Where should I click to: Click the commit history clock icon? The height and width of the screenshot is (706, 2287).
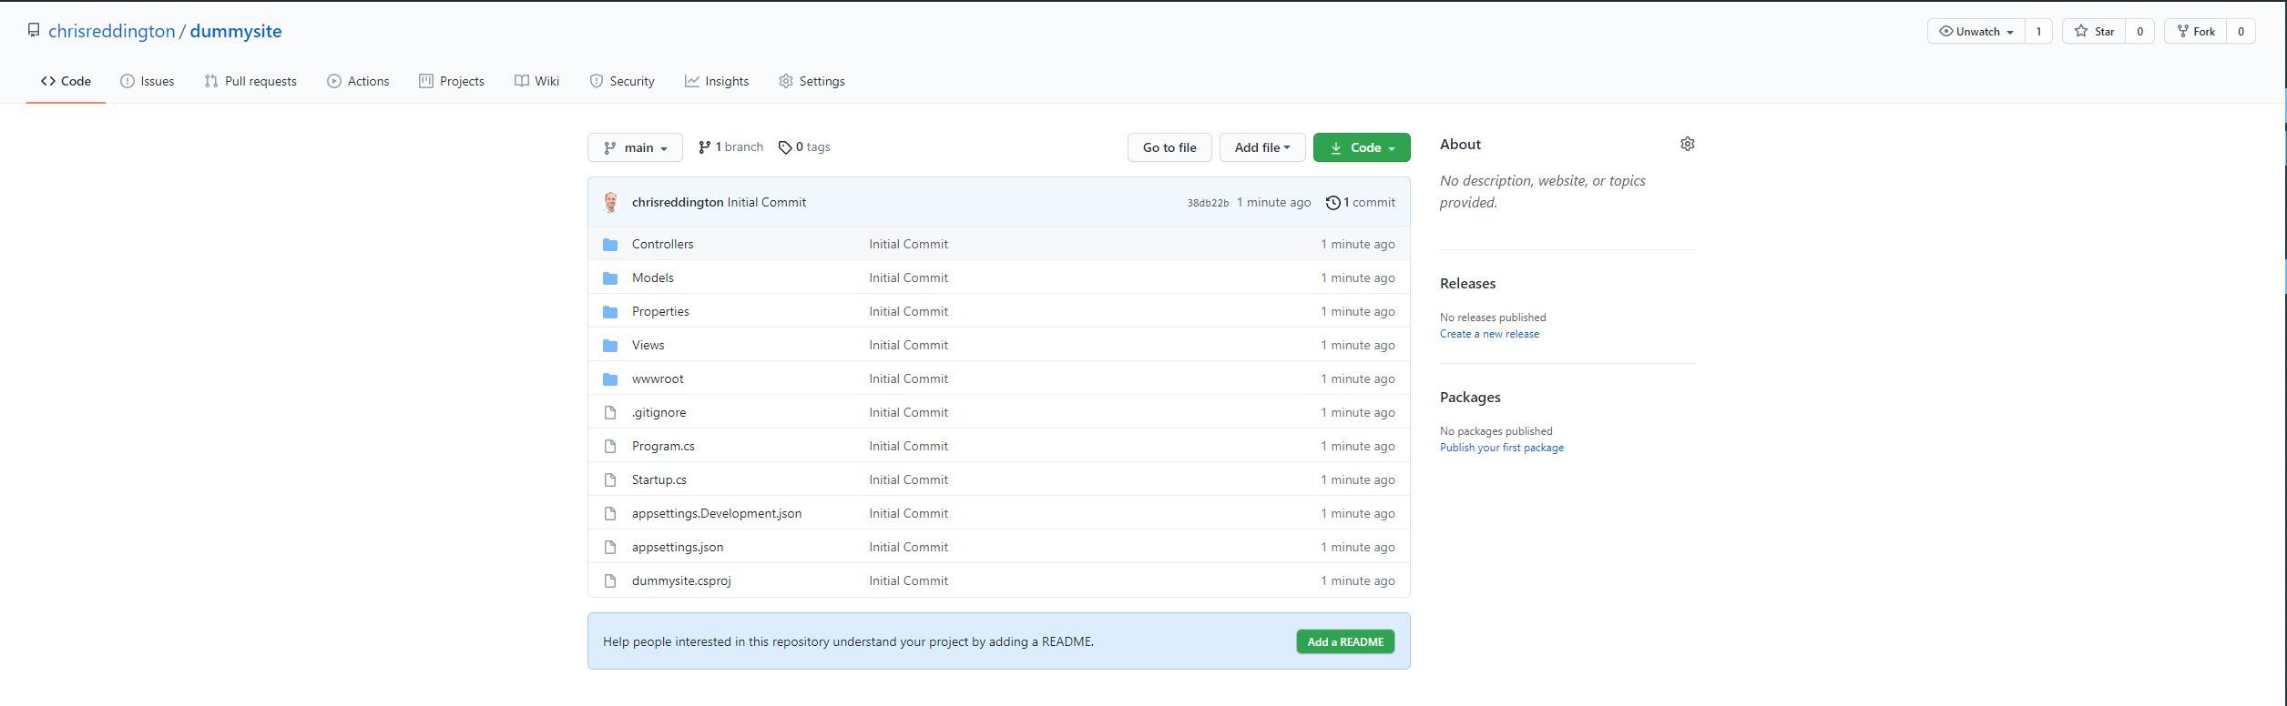pyautogui.click(x=1332, y=203)
